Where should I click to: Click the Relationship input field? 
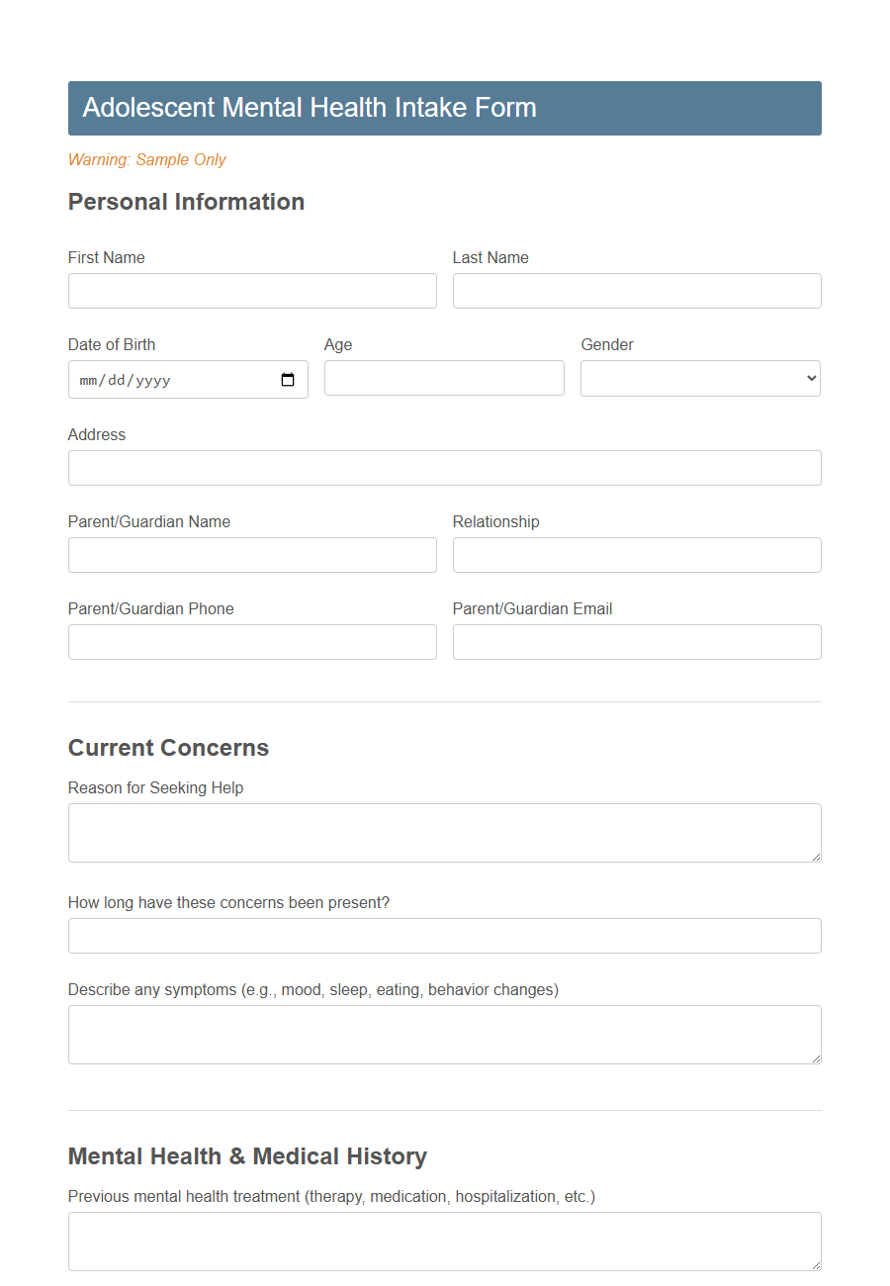(636, 554)
